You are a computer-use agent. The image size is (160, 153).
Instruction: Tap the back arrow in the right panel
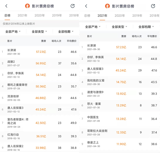tap(86, 6)
